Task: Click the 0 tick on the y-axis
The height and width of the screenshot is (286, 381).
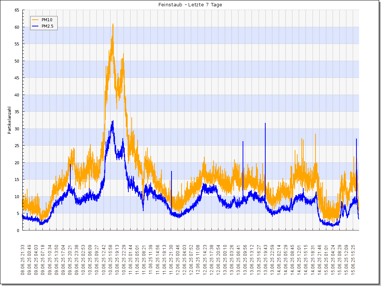Action: tap(18, 230)
